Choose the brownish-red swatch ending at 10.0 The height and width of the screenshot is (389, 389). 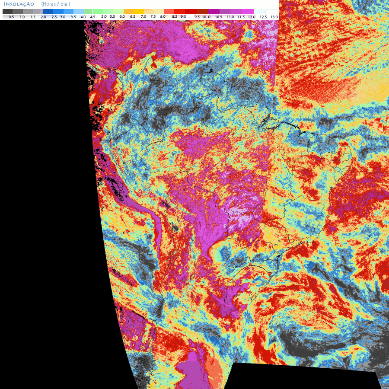(x=202, y=12)
